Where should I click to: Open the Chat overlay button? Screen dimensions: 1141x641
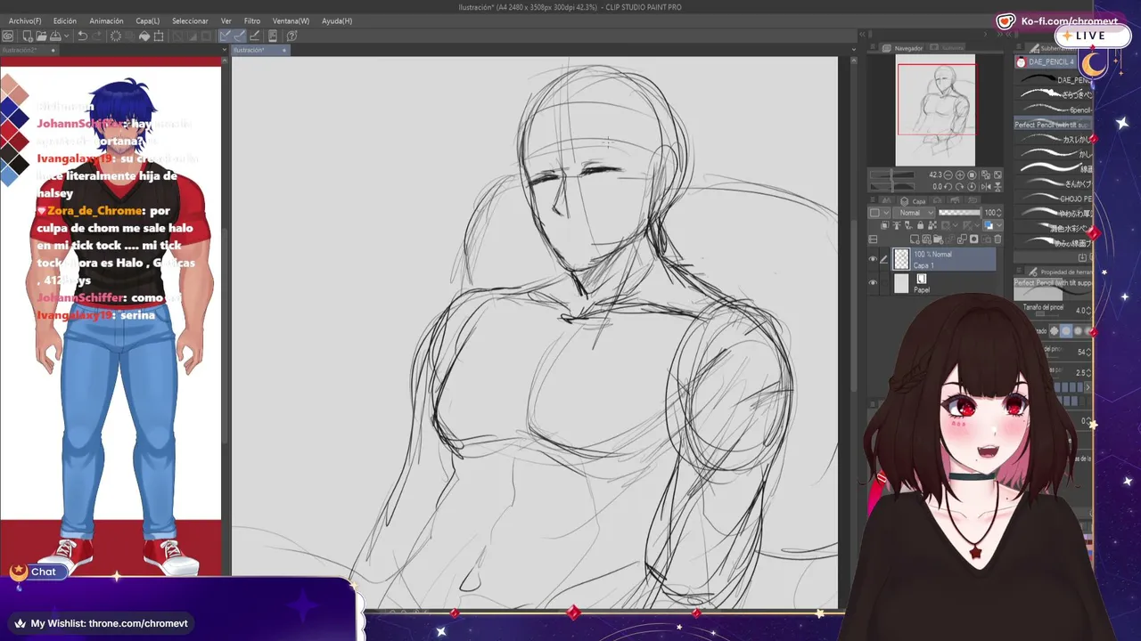tap(37, 572)
